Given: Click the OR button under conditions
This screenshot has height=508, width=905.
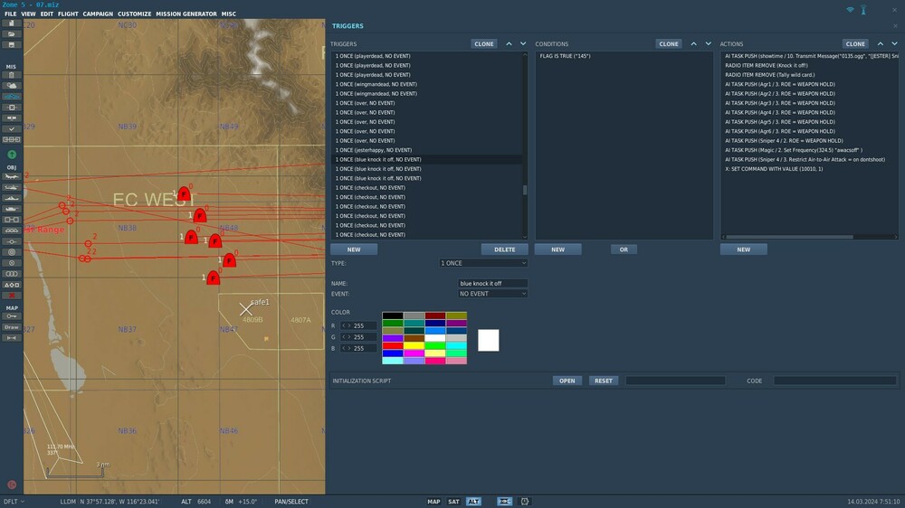Looking at the screenshot, I should tap(623, 249).
